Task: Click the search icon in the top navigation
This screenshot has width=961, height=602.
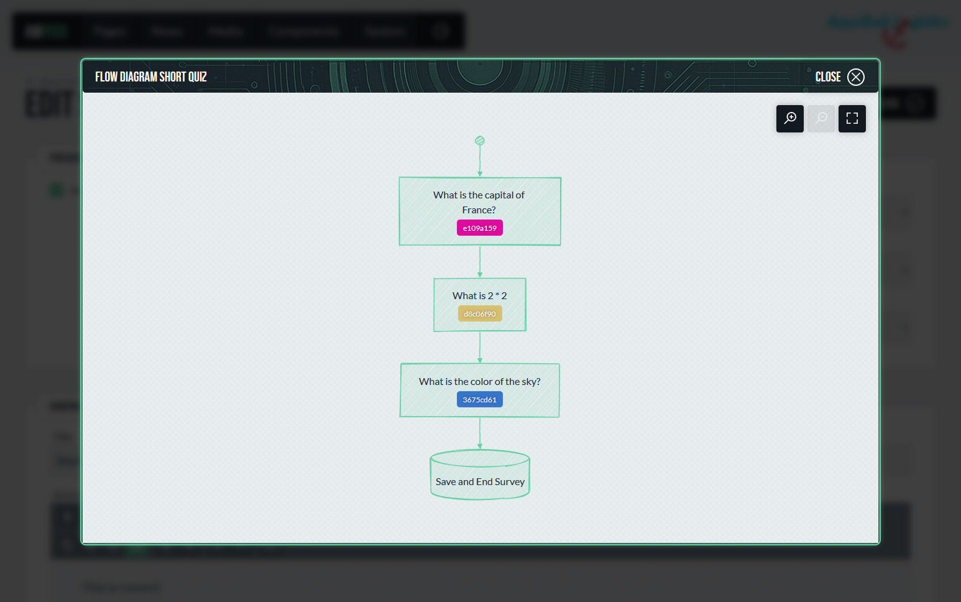Action: (441, 31)
